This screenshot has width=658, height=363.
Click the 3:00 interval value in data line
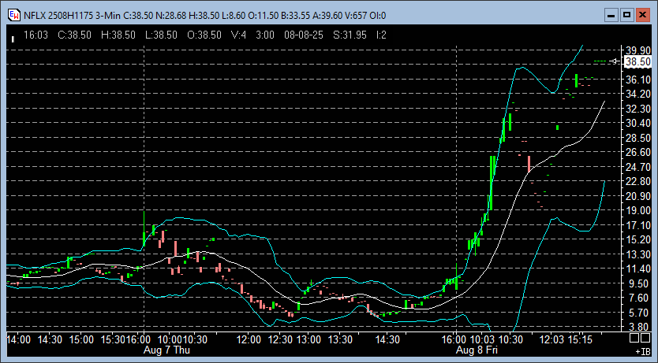click(265, 35)
